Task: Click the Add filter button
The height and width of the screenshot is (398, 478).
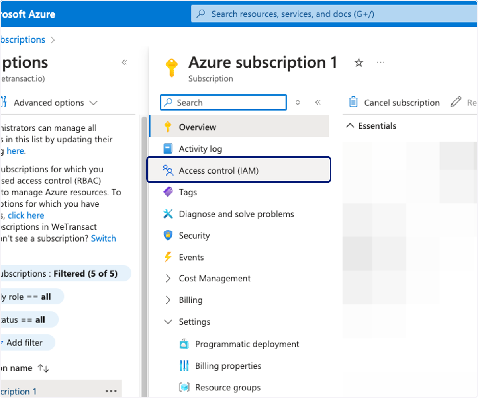Action: (27, 342)
